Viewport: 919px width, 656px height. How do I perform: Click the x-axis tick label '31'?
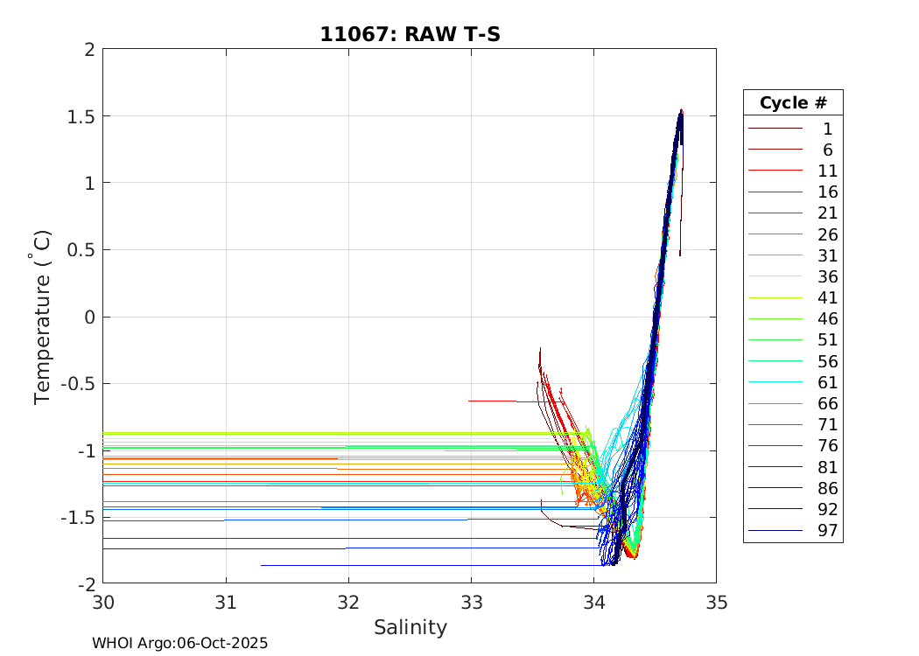click(x=226, y=602)
